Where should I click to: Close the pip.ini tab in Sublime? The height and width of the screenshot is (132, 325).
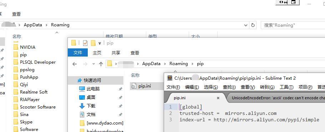point(218,98)
